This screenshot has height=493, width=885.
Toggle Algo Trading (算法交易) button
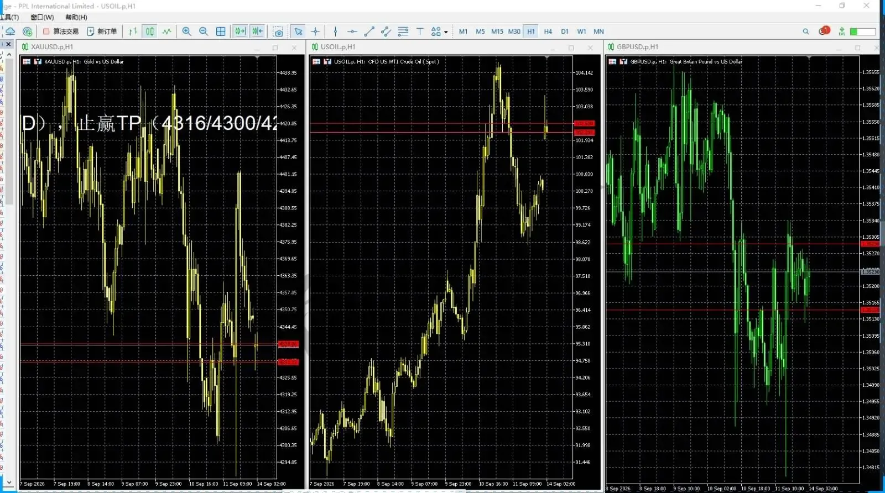click(61, 32)
